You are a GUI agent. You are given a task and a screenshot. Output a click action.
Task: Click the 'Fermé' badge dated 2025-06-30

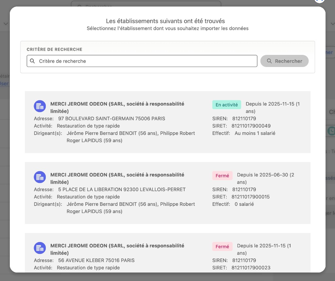(x=222, y=175)
